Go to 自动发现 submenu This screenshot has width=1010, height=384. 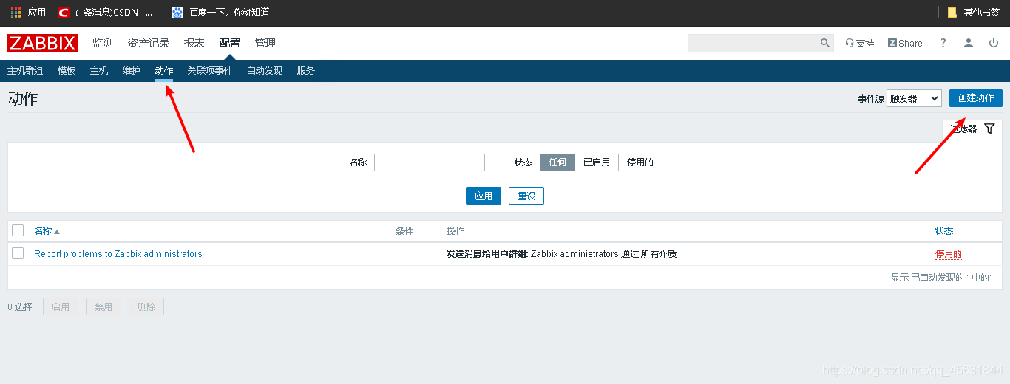tap(265, 71)
